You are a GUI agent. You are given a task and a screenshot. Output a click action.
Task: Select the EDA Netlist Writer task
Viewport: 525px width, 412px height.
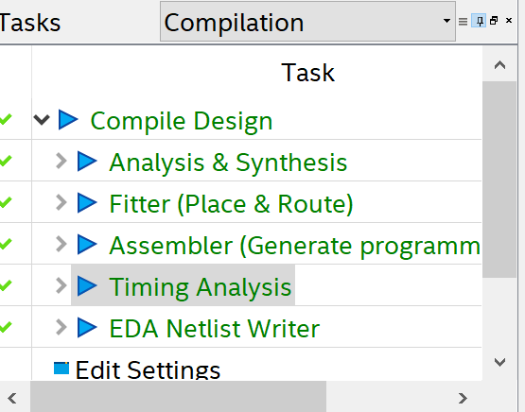coord(215,329)
